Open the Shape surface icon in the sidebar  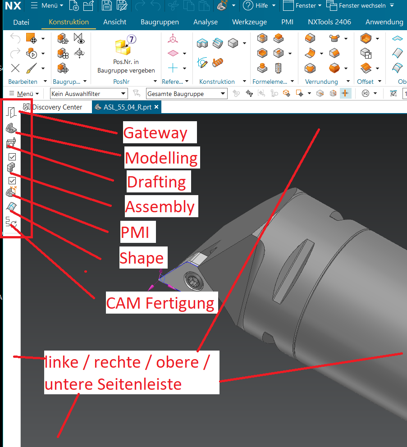click(x=11, y=207)
